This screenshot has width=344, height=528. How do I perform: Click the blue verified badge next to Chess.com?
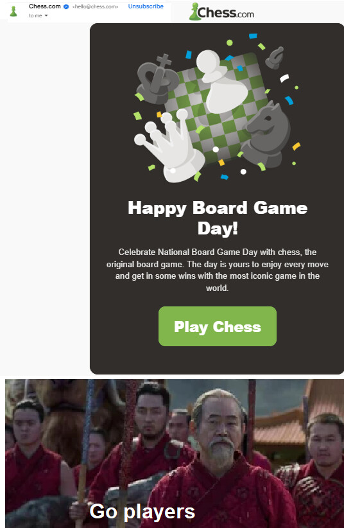tap(66, 6)
